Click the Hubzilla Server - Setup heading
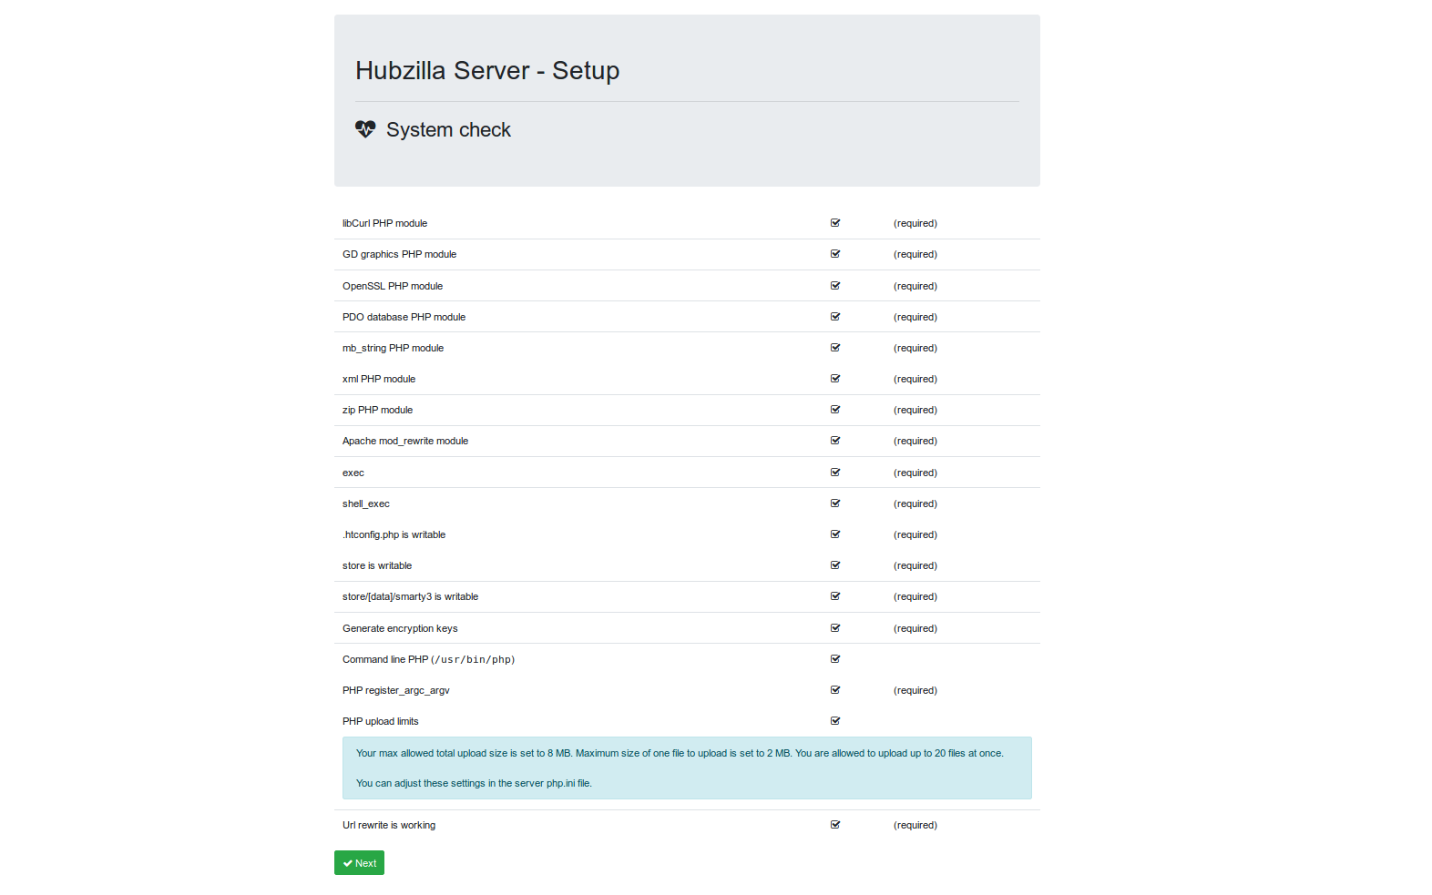Image resolution: width=1432 pixels, height=895 pixels. point(487,71)
